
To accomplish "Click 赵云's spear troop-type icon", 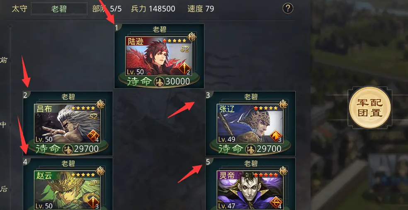I will coord(93,203).
